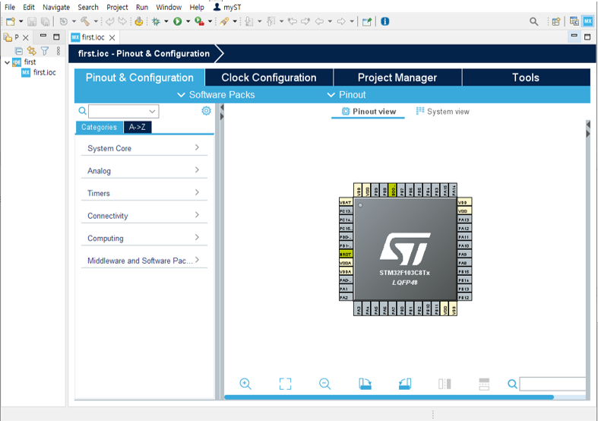Open the Tools tab

526,78
